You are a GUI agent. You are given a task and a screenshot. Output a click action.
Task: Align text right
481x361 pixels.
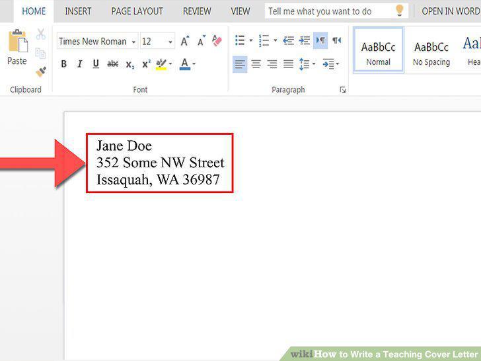(272, 64)
